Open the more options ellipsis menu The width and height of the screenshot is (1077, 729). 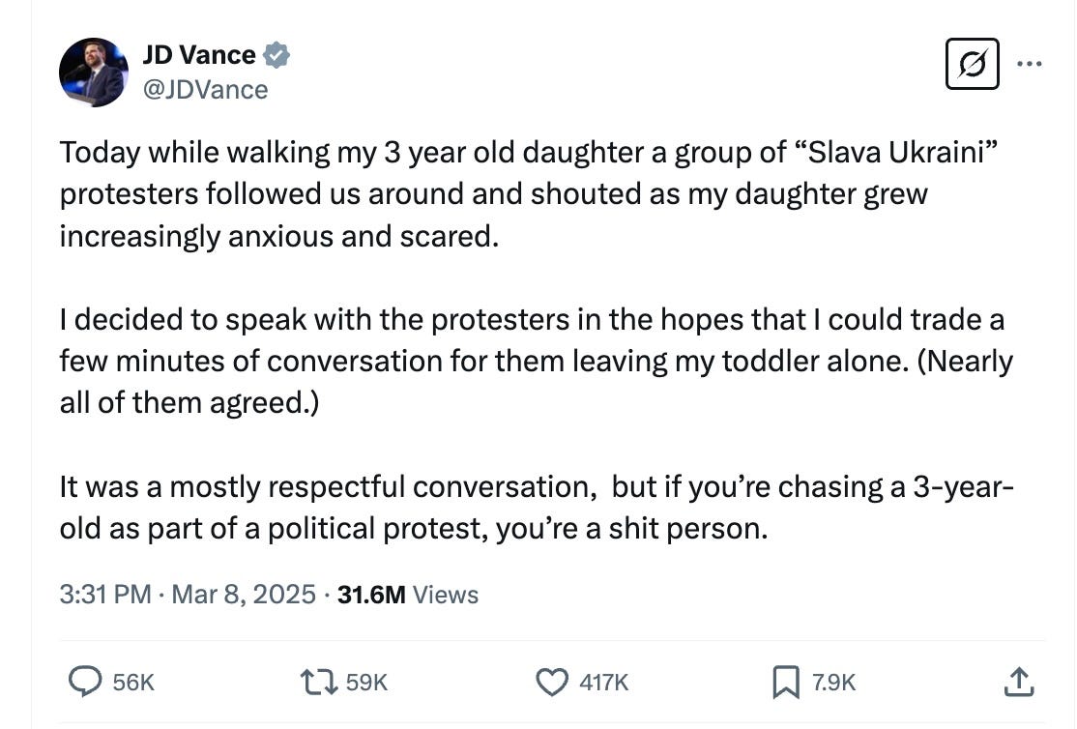(1031, 62)
